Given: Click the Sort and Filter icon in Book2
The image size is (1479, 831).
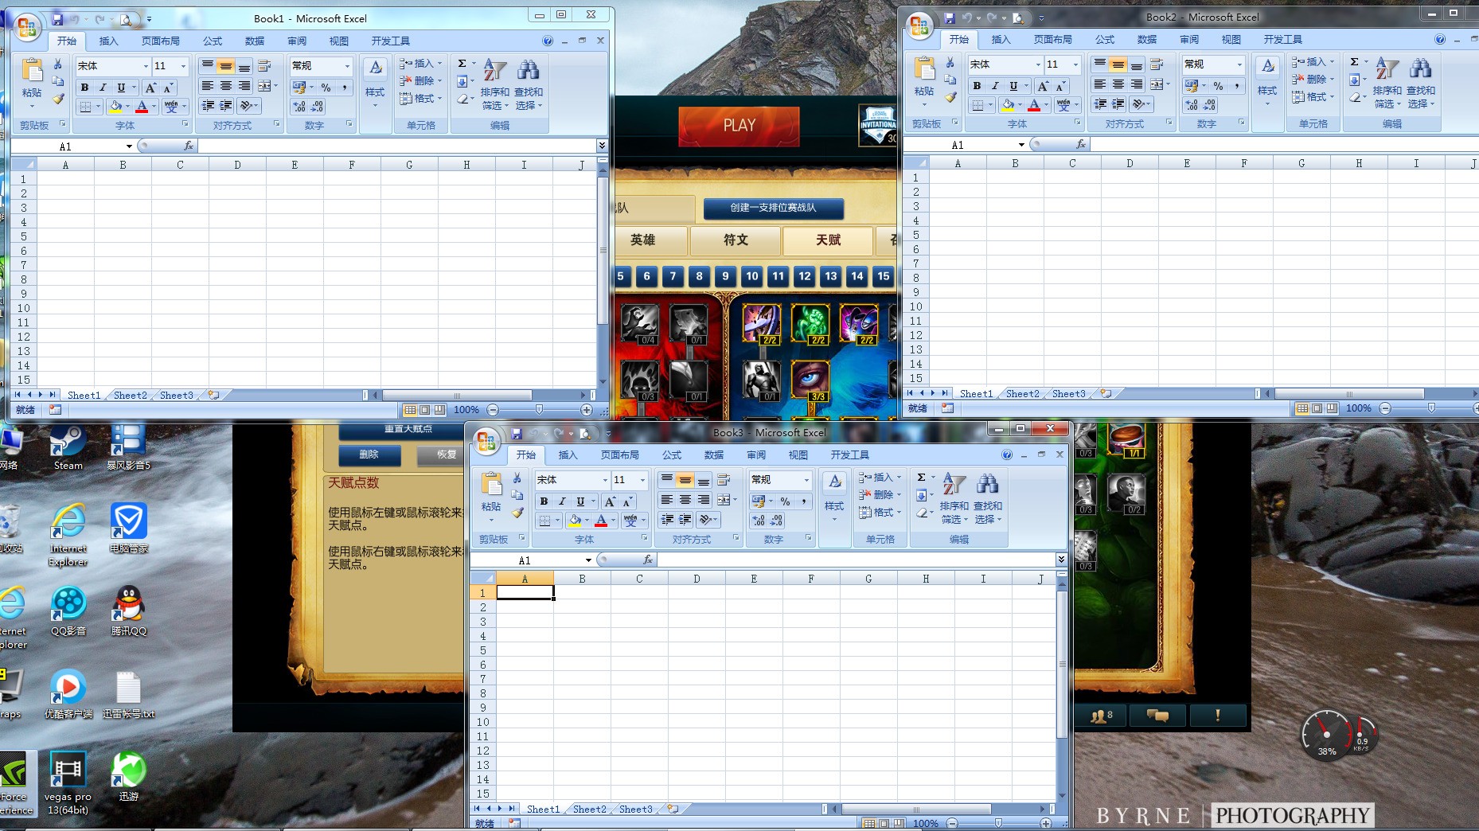Looking at the screenshot, I should (1387, 84).
